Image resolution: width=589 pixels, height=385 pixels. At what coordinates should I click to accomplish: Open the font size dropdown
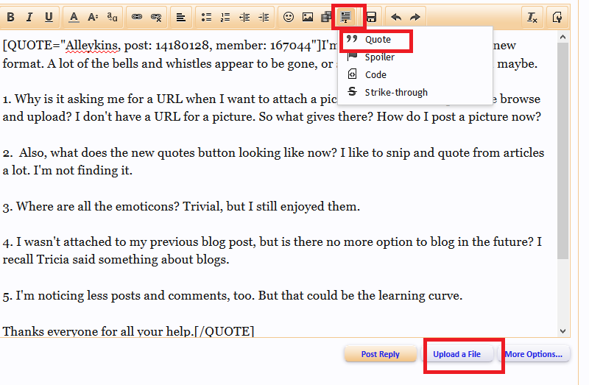click(94, 16)
